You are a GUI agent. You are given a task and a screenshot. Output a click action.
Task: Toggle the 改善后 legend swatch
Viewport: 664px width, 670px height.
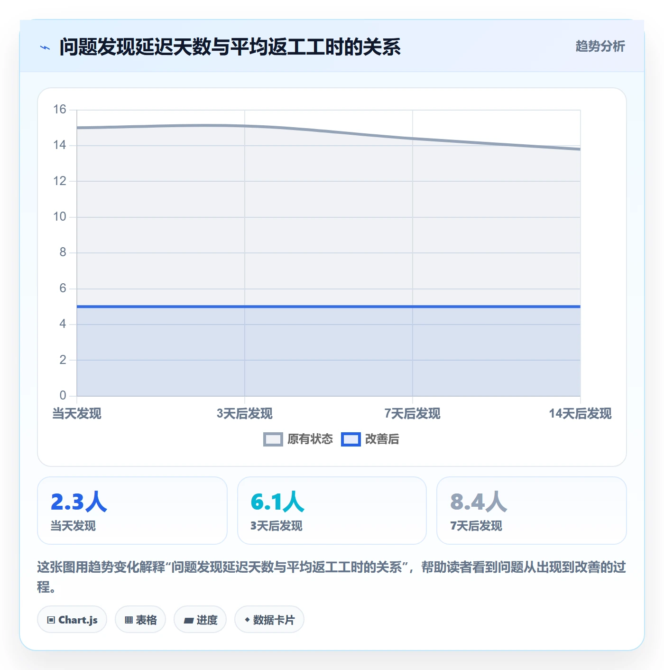tap(351, 439)
